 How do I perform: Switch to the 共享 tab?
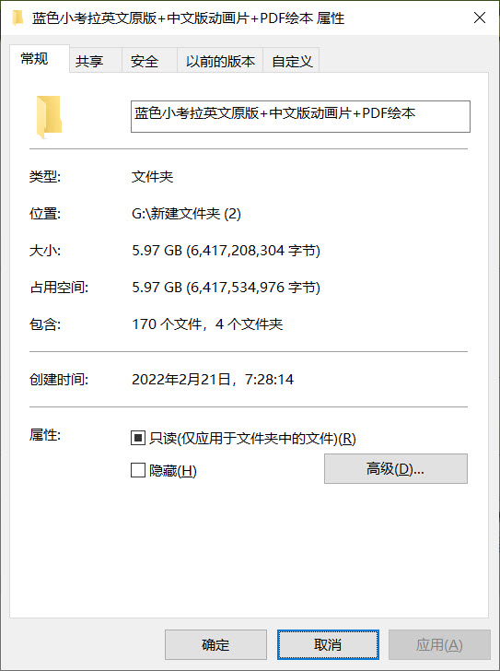pos(96,60)
